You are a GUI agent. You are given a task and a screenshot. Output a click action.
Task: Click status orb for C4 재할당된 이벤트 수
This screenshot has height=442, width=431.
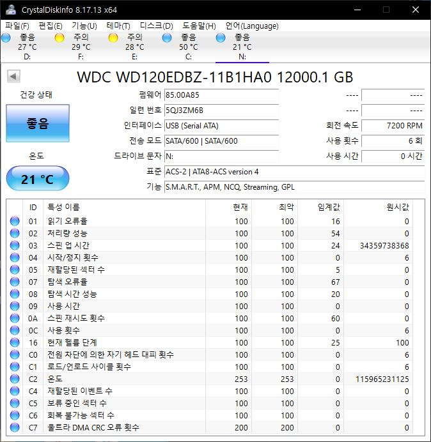(15, 391)
